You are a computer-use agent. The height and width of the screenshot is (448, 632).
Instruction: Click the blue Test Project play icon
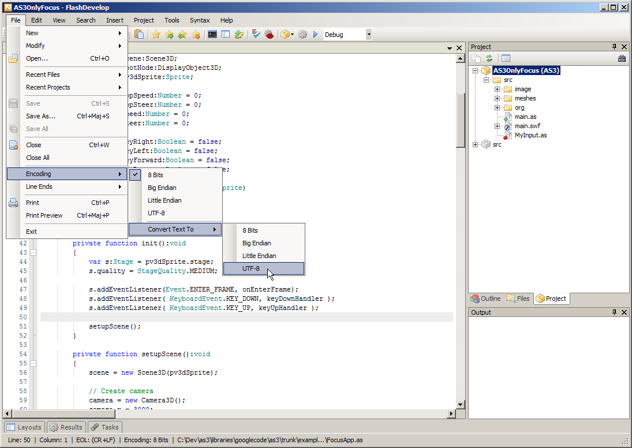(x=316, y=35)
